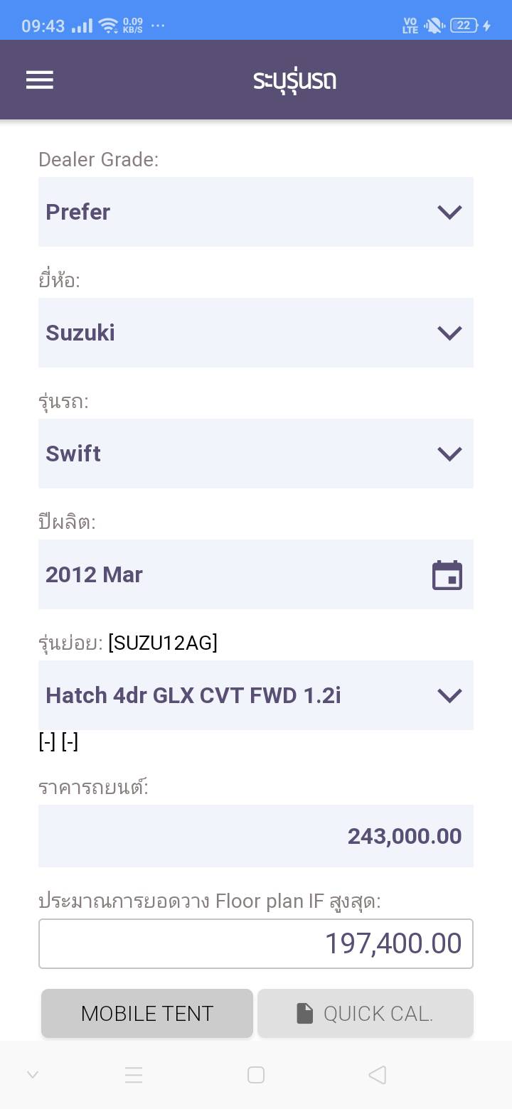Tap the Android back navigation arrow
This screenshot has width=512, height=1109.
click(378, 1075)
